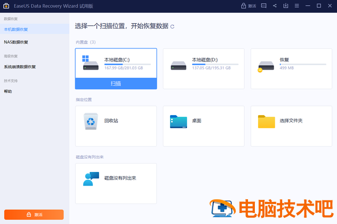Click the 恢复 partition usage bar
337x224 pixels.
[303, 64]
